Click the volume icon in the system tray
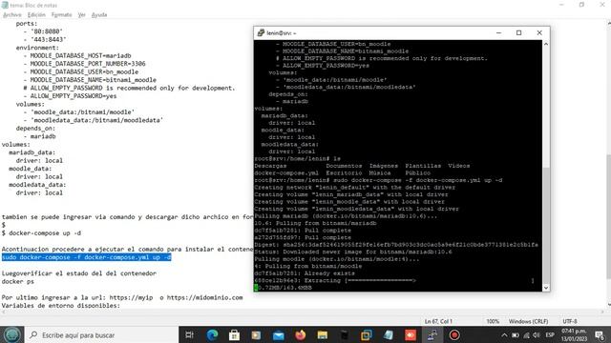611x343 pixels. pos(537,335)
